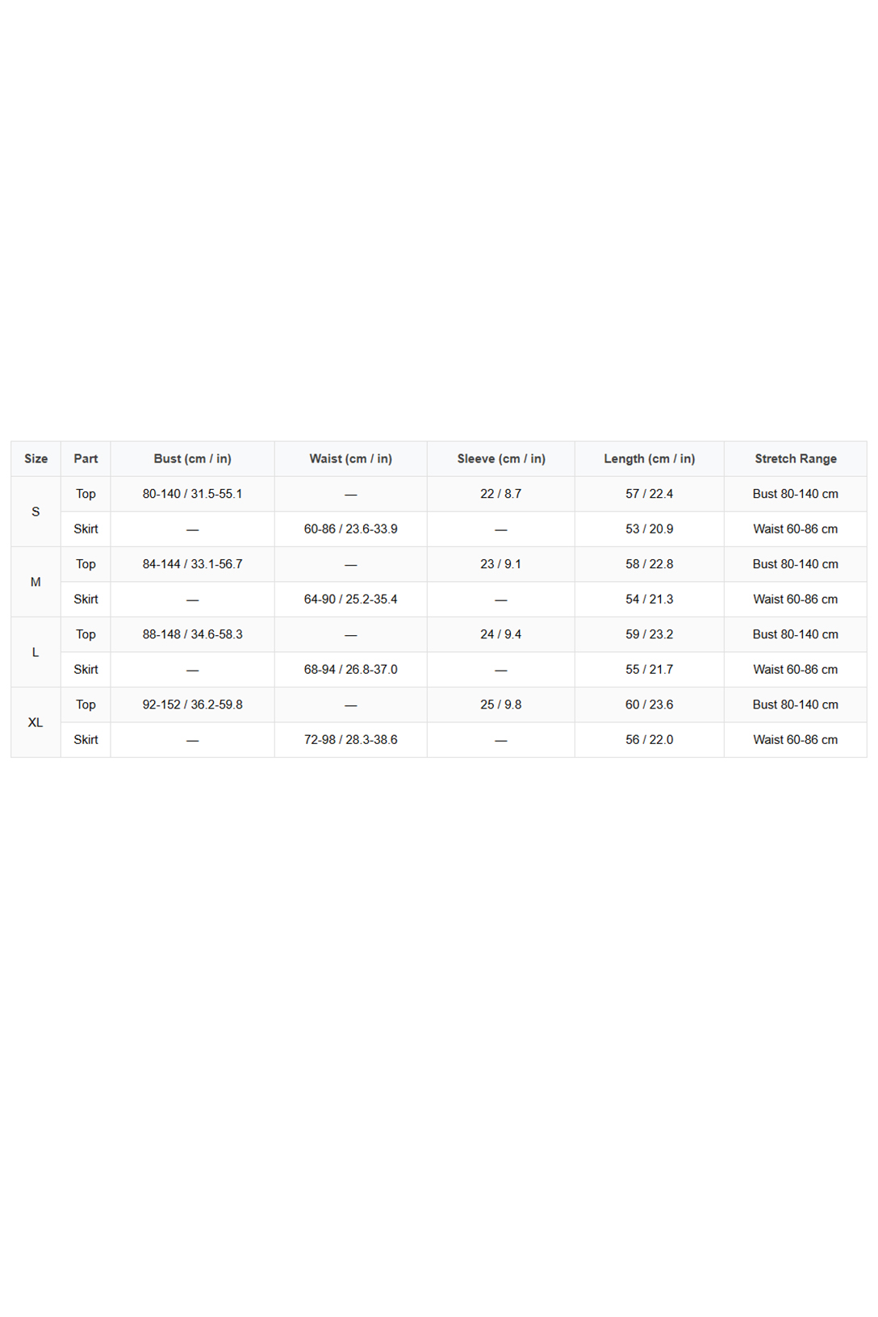The image size is (878, 1317).
Task: Click length value 56 / 22.0
Action: click(x=649, y=739)
